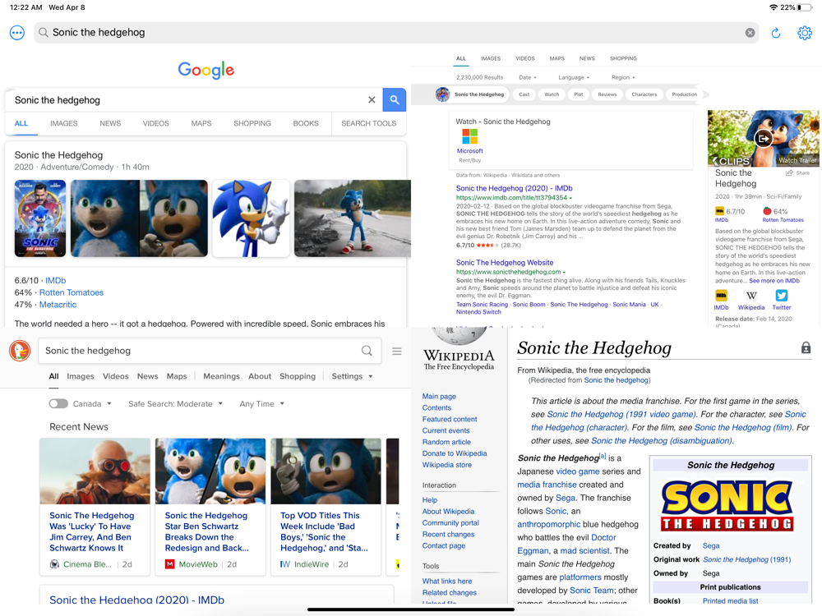This screenshot has width=822, height=616.
Task: Click the Google logo
Action: pos(206,70)
